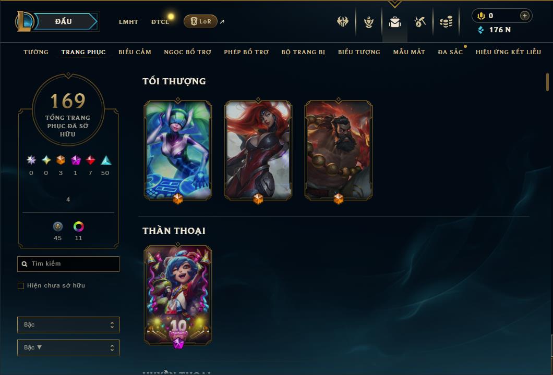Screen dimensions: 553x375
Task: Click the Tìm kiếm search field
Action: pos(68,264)
